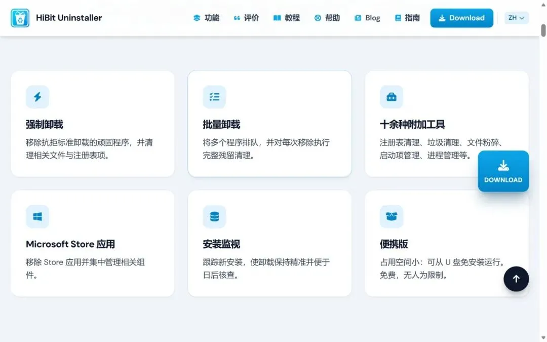Click the description starting 跟踪新安装
Screen dimensions: 547x342
(266, 269)
